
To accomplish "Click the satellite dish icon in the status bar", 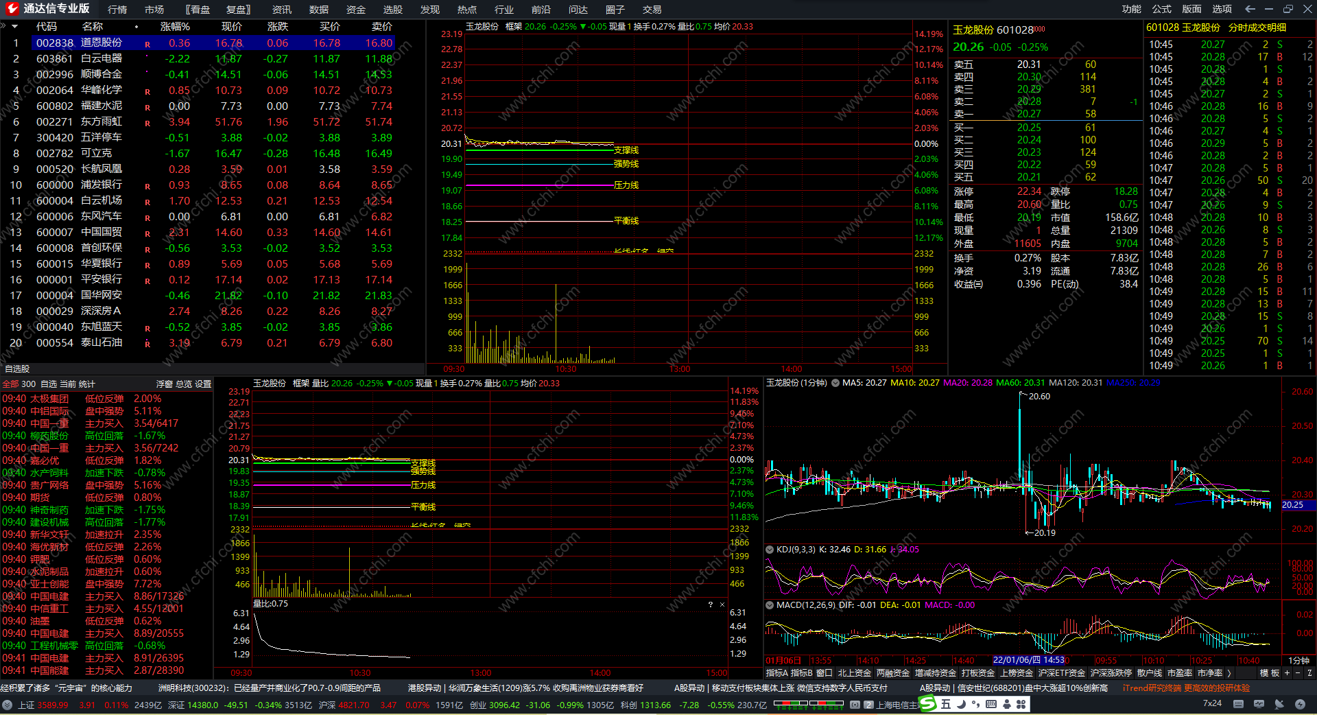I will click(1279, 704).
